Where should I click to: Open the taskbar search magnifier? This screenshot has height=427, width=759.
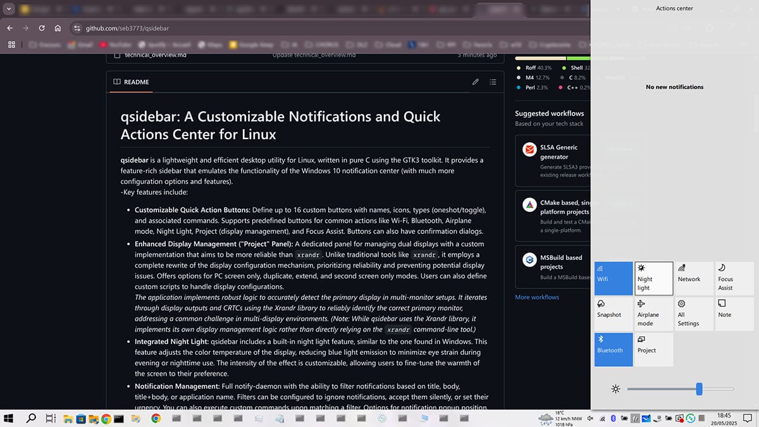coord(30,418)
